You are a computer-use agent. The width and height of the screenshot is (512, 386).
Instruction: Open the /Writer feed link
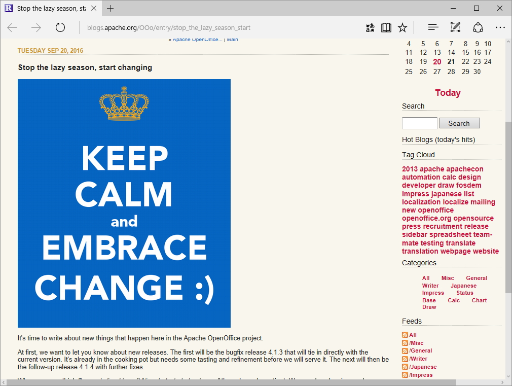pos(418,359)
